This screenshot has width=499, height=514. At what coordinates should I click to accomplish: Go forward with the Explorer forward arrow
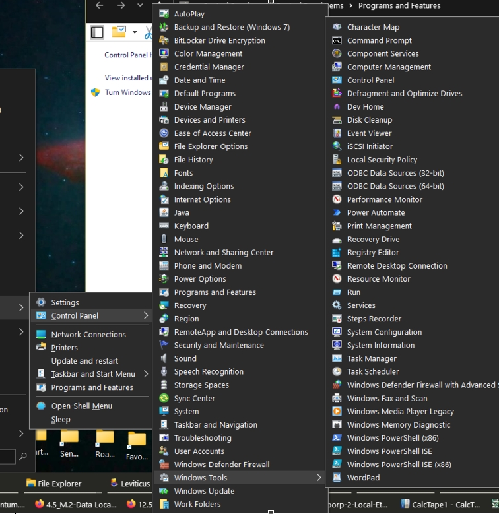coord(121,5)
